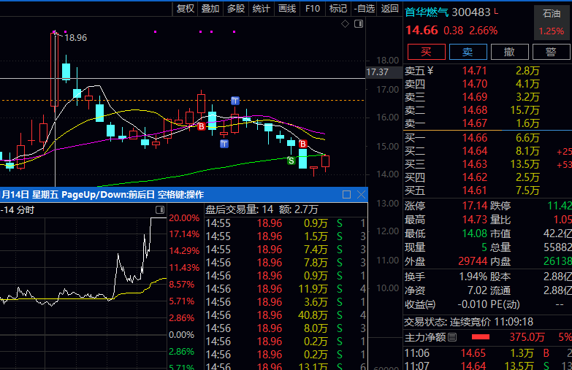Select the 卖二 price 14.68
The width and height of the screenshot is (572, 370).
(x=475, y=110)
